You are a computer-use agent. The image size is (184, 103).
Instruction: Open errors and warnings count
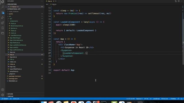pyautogui.click(x=16, y=99)
